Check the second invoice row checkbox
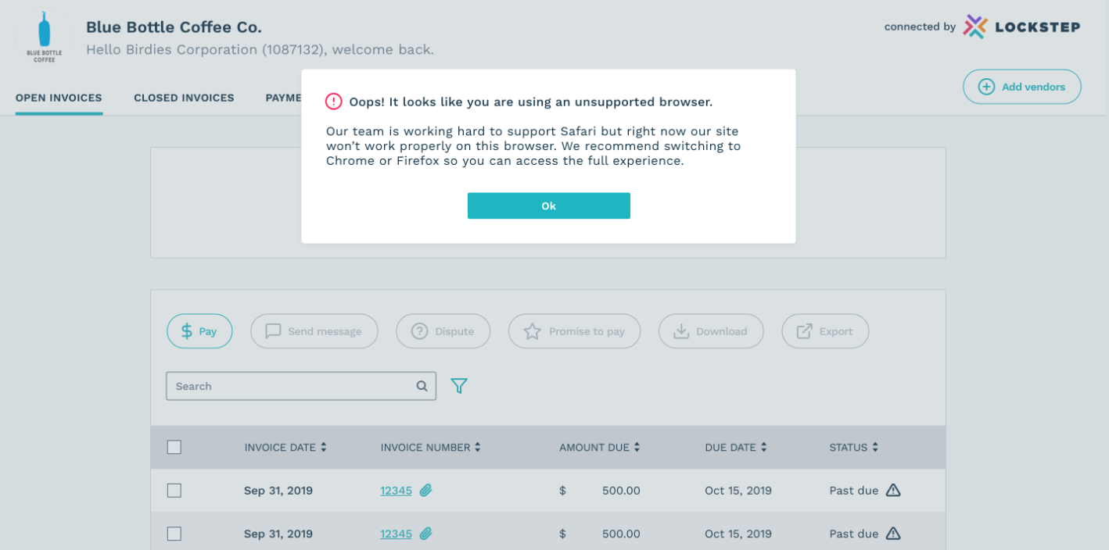Image resolution: width=1109 pixels, height=550 pixels. point(174,534)
